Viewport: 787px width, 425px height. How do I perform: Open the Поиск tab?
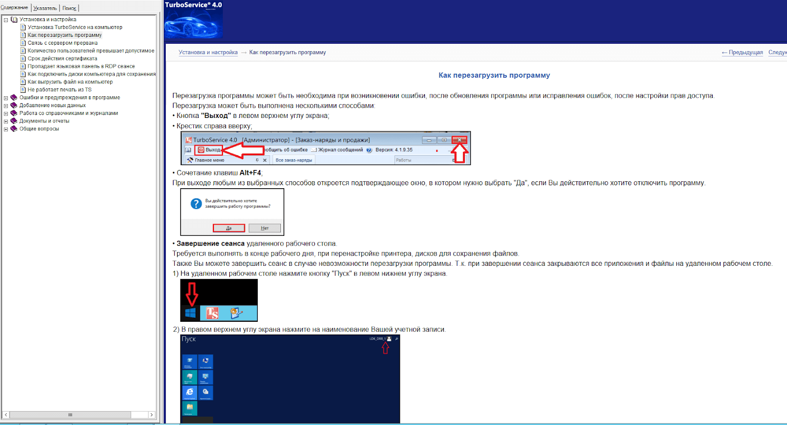69,8
